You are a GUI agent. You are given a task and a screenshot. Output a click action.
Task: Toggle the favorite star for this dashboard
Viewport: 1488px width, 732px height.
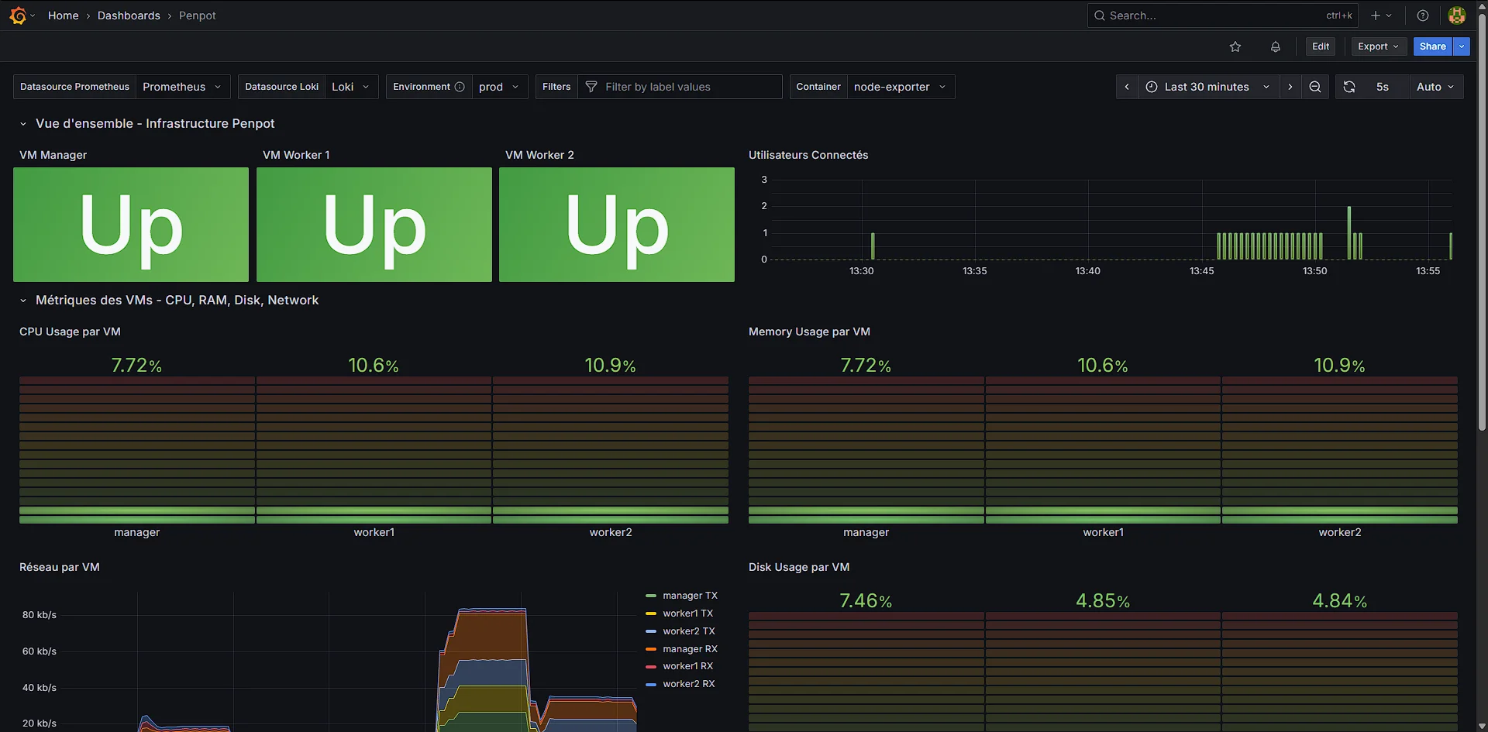[x=1235, y=46]
